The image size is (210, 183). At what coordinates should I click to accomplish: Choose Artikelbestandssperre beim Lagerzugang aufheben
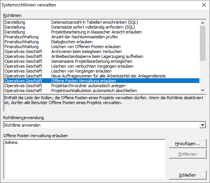click(x=102, y=56)
